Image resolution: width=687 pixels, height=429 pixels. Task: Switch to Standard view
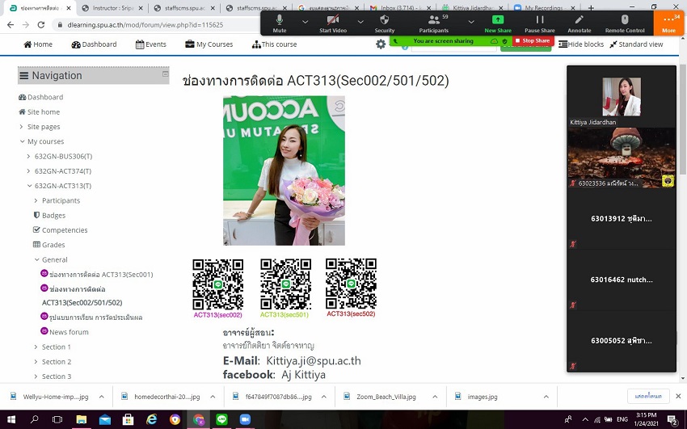coord(636,44)
